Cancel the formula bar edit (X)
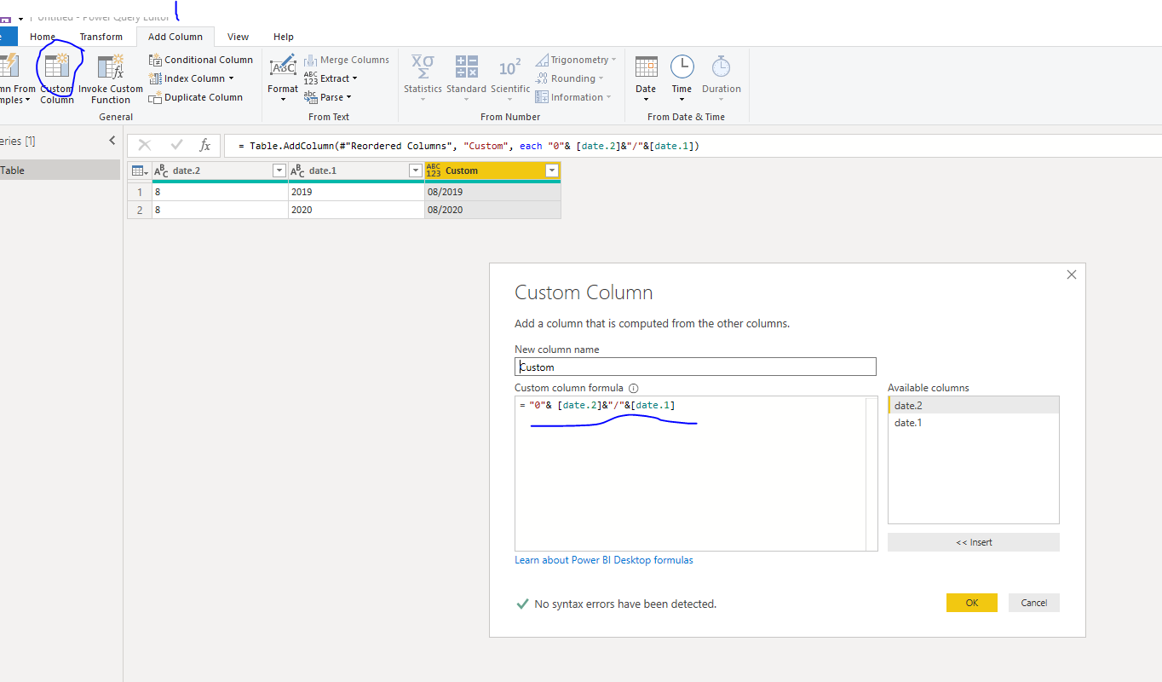 pyautogui.click(x=145, y=146)
